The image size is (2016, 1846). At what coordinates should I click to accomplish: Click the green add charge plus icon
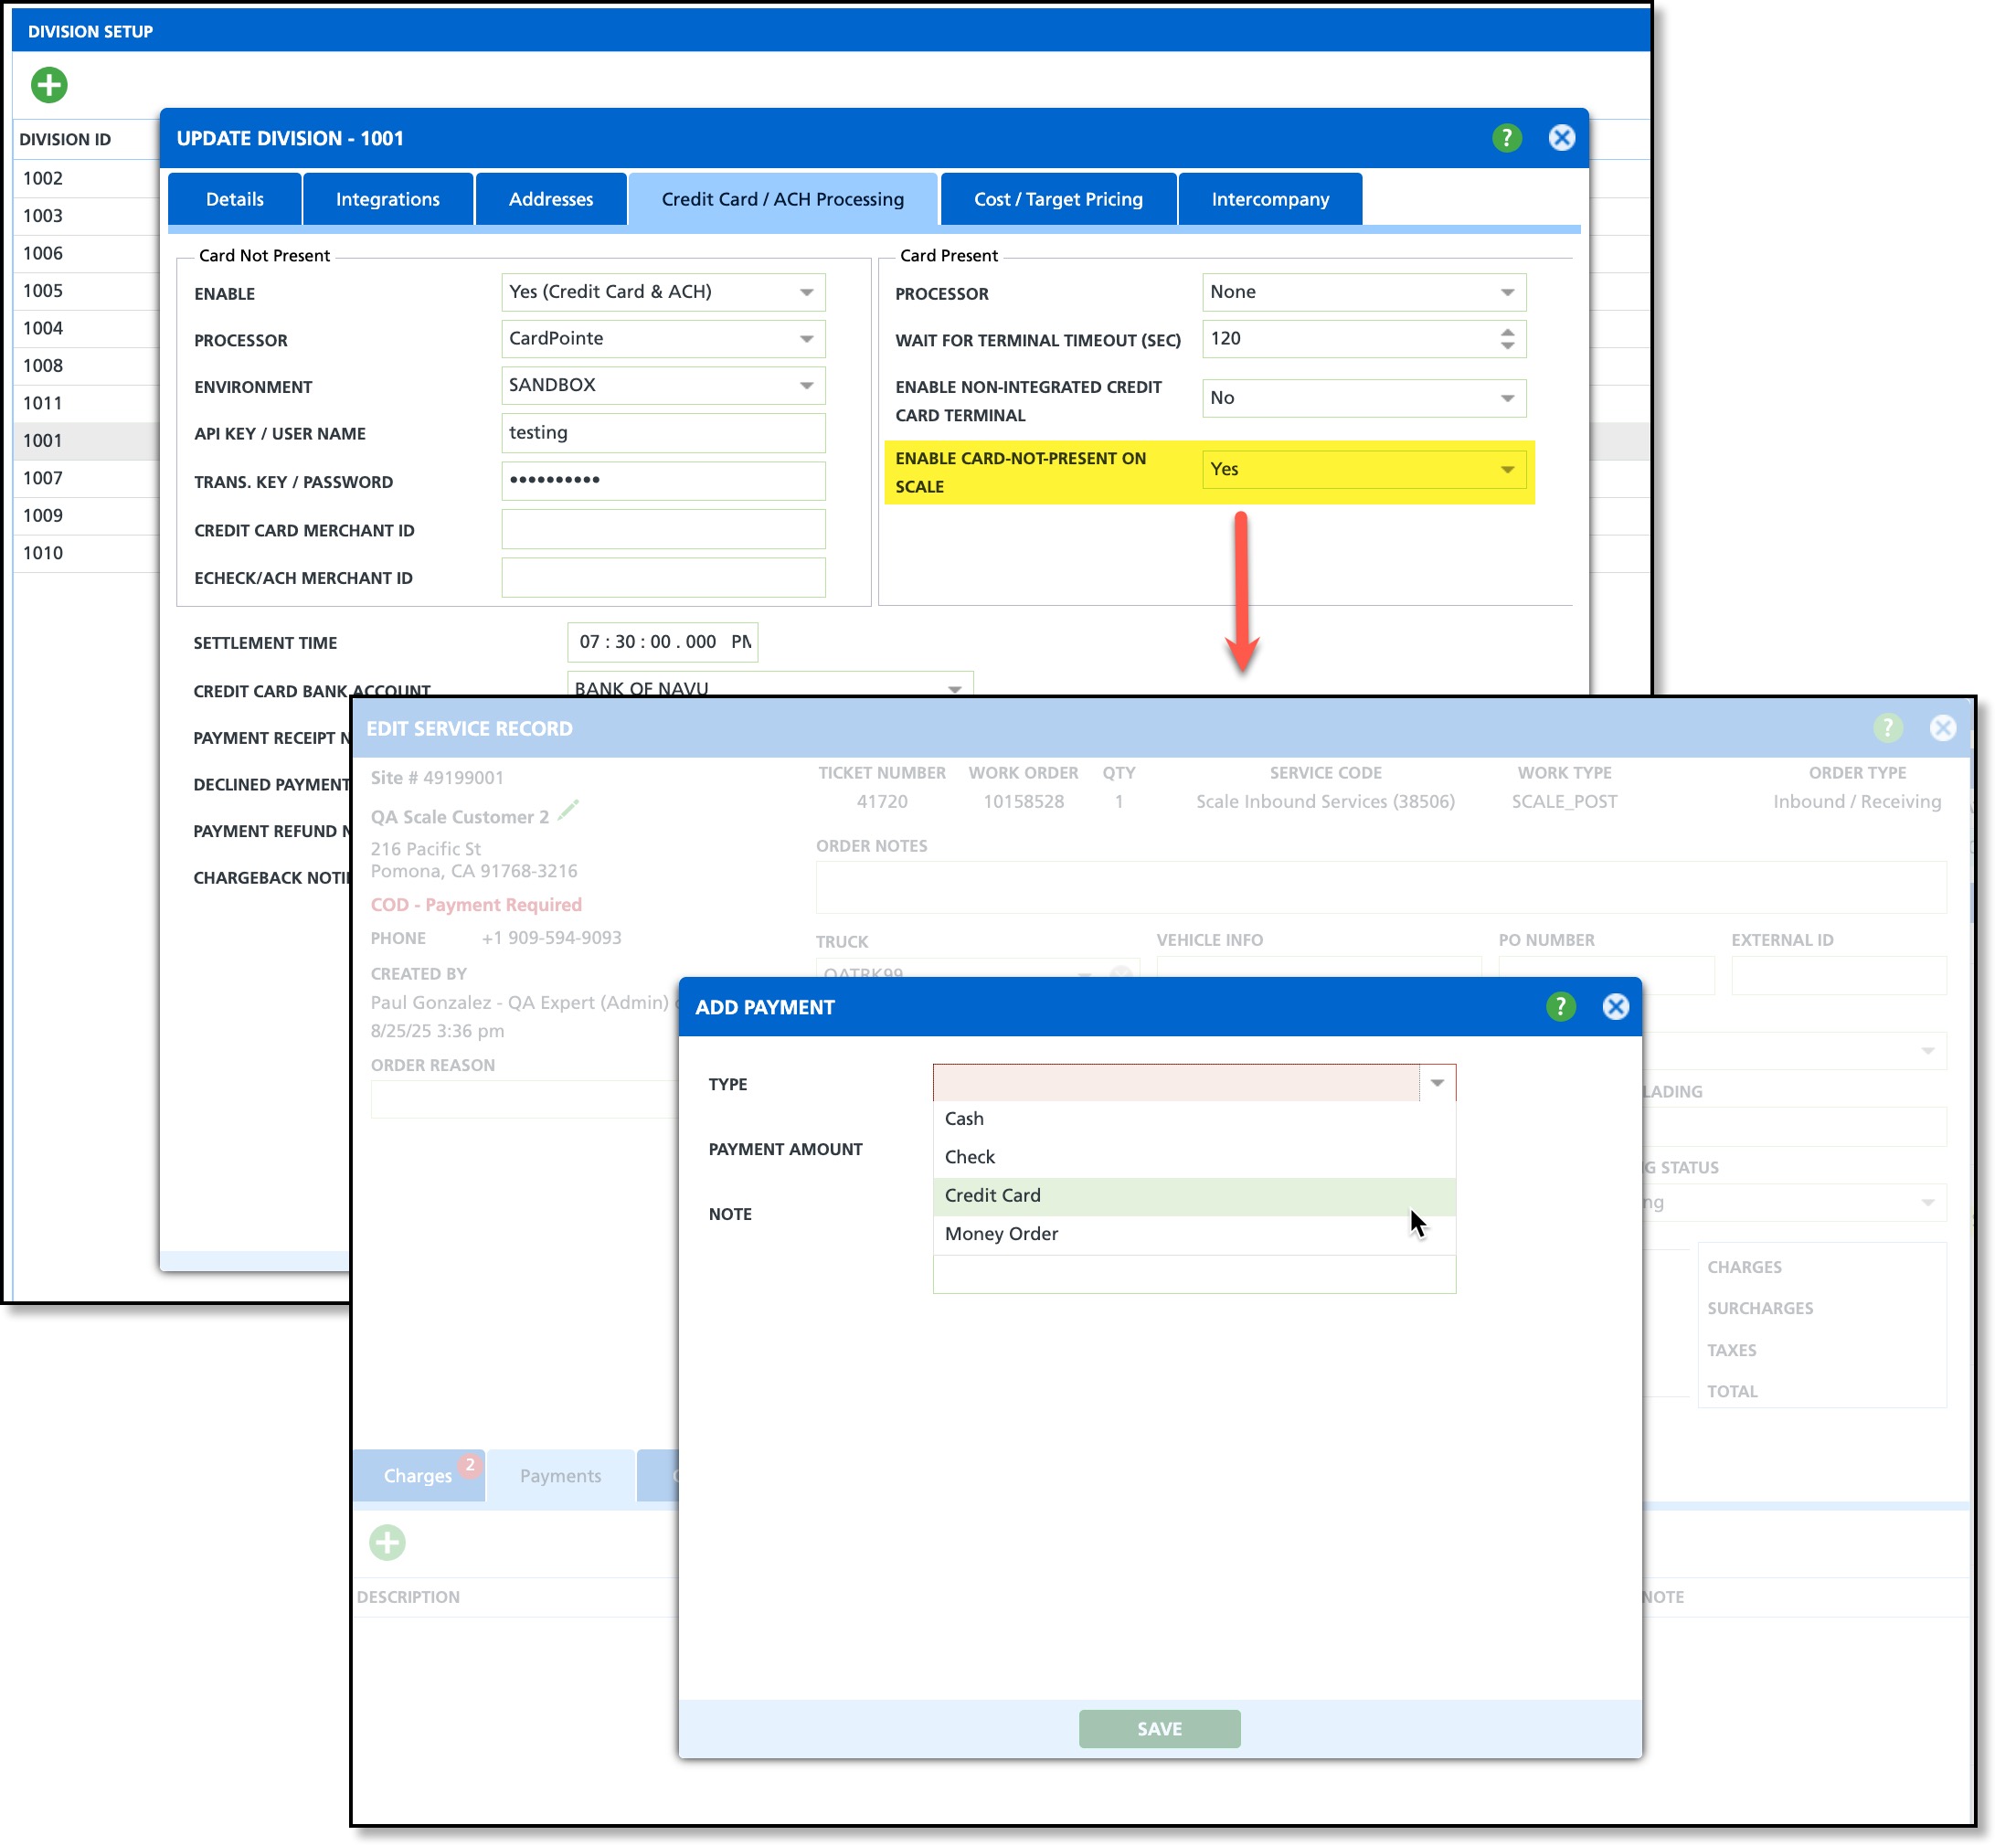[388, 1542]
